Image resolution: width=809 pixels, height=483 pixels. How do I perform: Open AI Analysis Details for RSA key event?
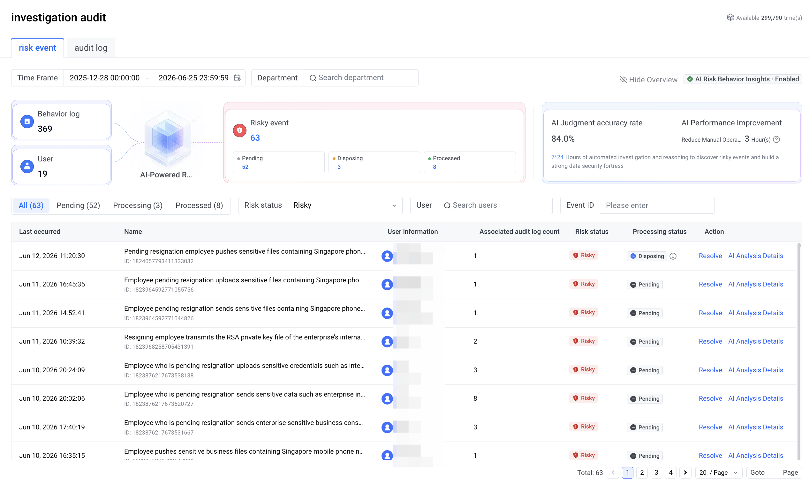[756, 341]
